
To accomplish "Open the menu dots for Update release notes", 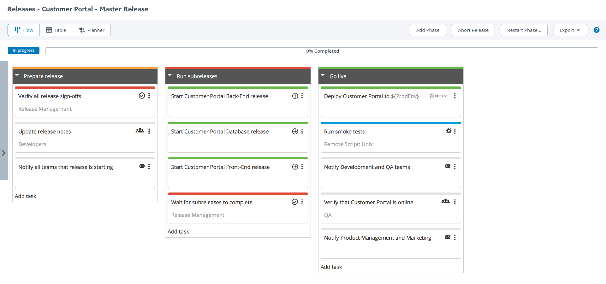I will pos(149,131).
